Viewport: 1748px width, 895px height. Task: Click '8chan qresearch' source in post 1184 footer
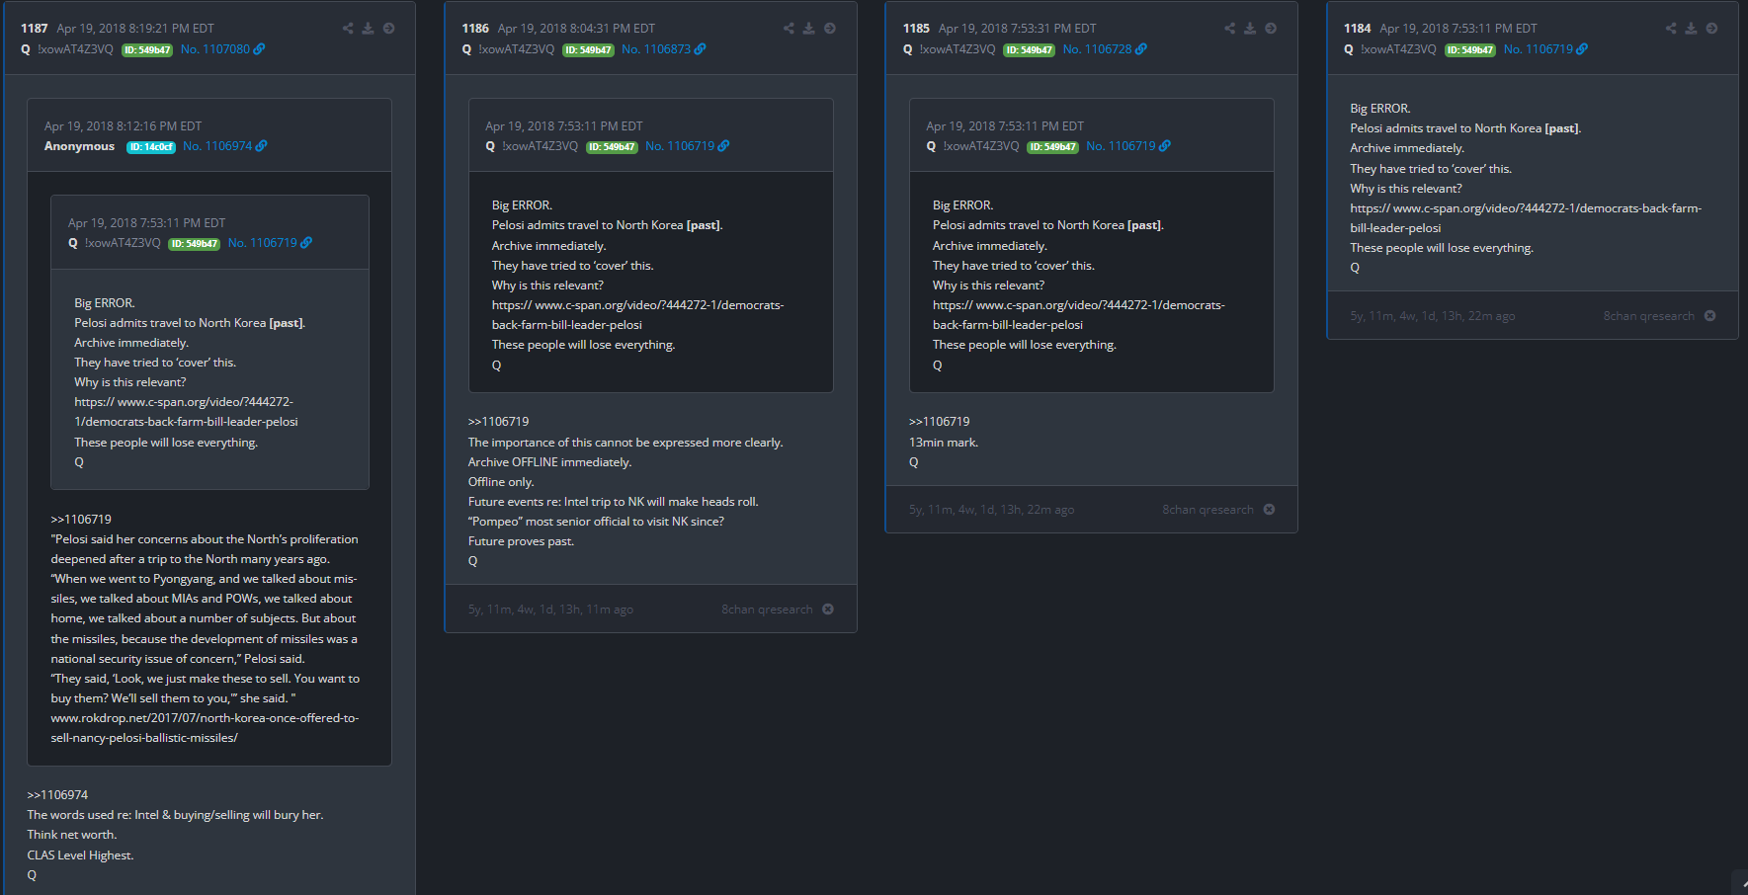coord(1649,316)
